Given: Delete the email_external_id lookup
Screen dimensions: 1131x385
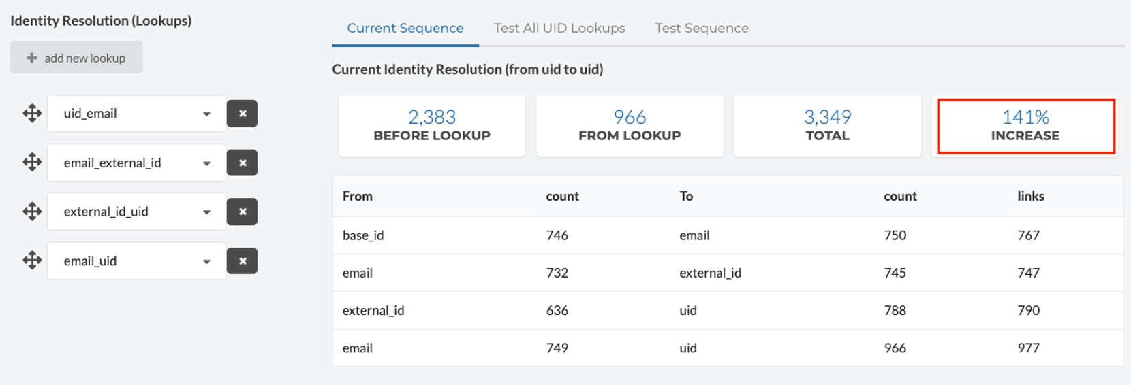Looking at the screenshot, I should click(x=242, y=163).
